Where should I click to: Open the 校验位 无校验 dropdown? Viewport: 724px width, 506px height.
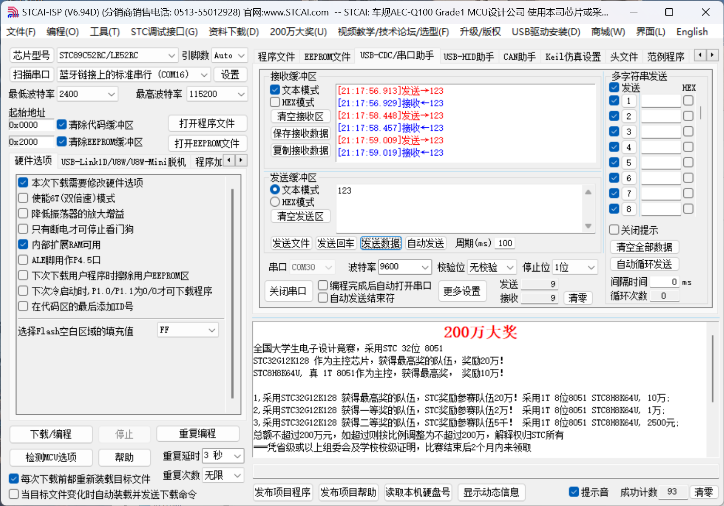(x=510, y=267)
